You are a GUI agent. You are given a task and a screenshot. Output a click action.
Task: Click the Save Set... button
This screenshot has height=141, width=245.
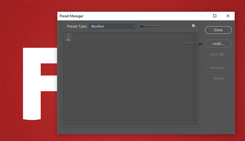(218, 54)
